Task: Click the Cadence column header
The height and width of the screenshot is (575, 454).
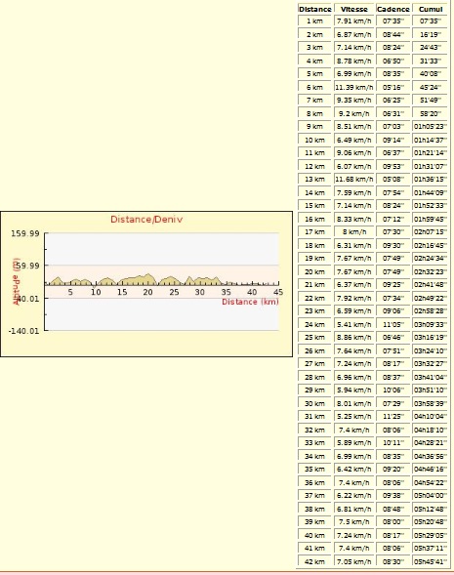Action: 393,9
